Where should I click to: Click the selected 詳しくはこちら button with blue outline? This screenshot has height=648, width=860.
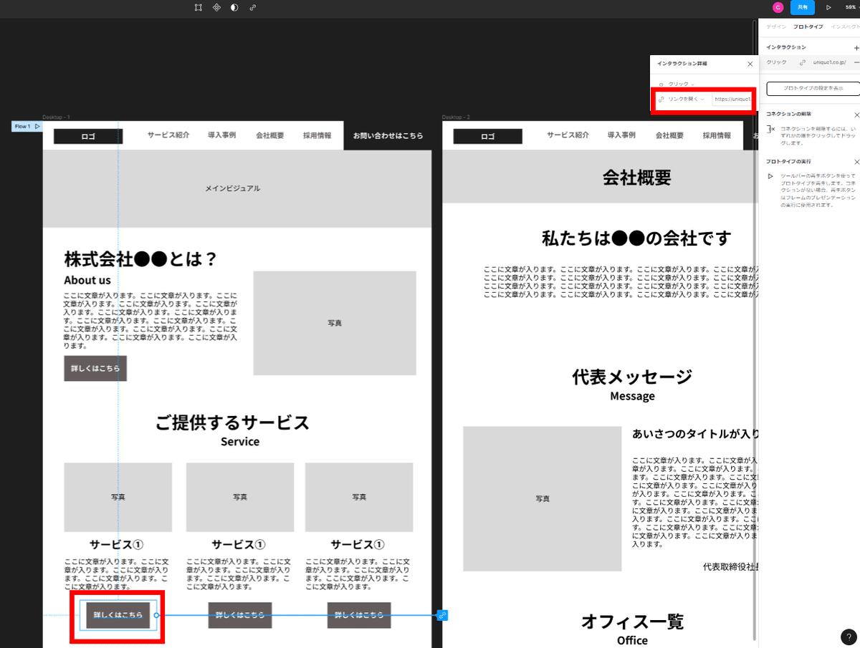click(x=118, y=615)
